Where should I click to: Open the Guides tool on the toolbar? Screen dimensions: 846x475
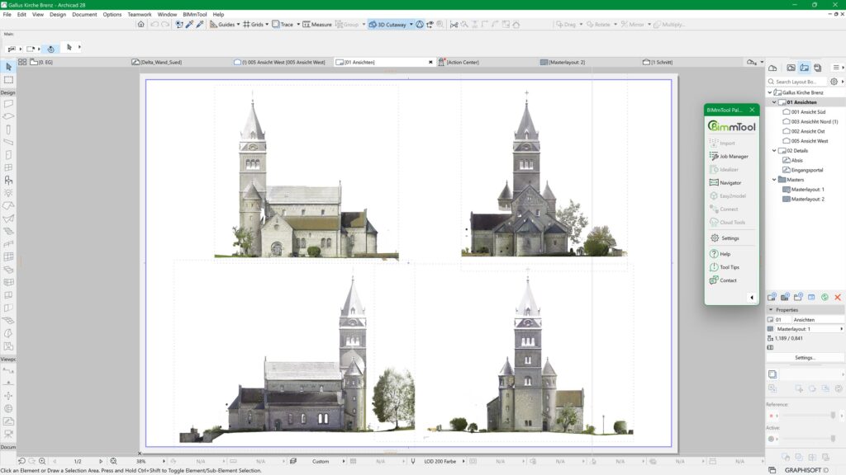(220, 24)
